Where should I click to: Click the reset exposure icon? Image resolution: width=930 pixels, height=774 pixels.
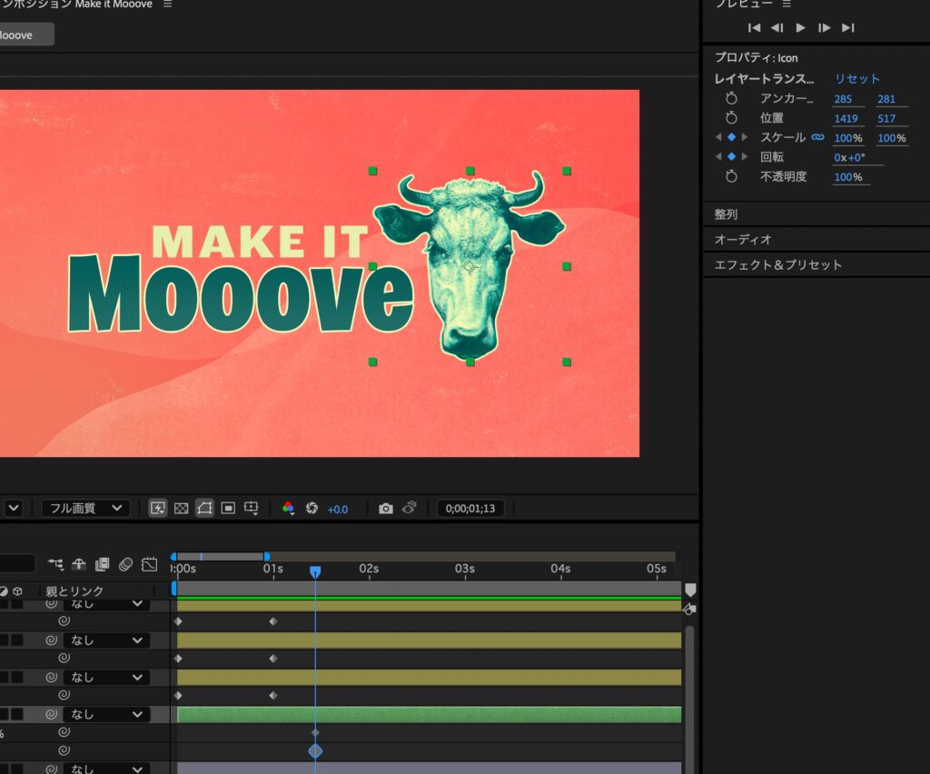[312, 509]
